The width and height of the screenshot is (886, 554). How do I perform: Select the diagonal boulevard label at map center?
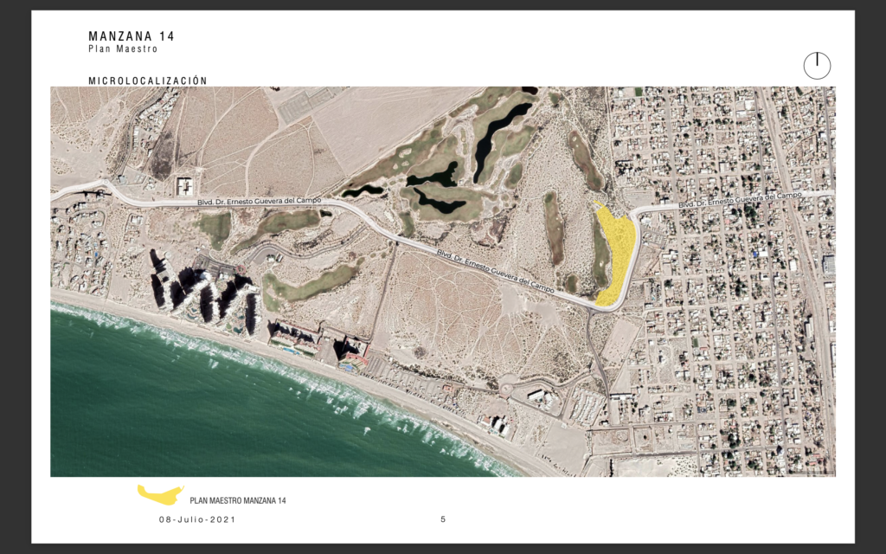click(x=494, y=270)
